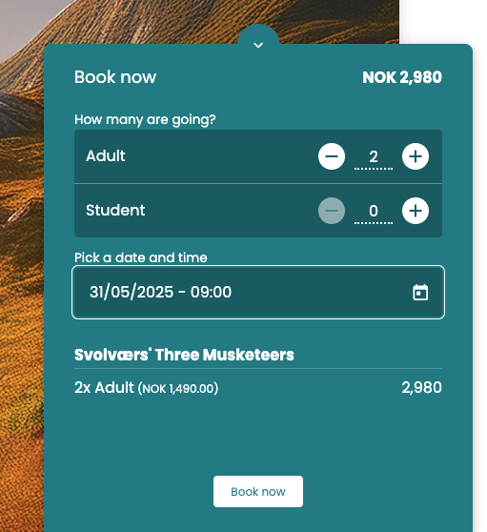Click the white Book now button
The image size is (487, 532).
258,491
